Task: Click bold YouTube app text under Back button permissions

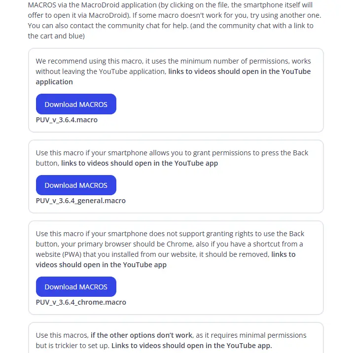Action: click(140, 163)
